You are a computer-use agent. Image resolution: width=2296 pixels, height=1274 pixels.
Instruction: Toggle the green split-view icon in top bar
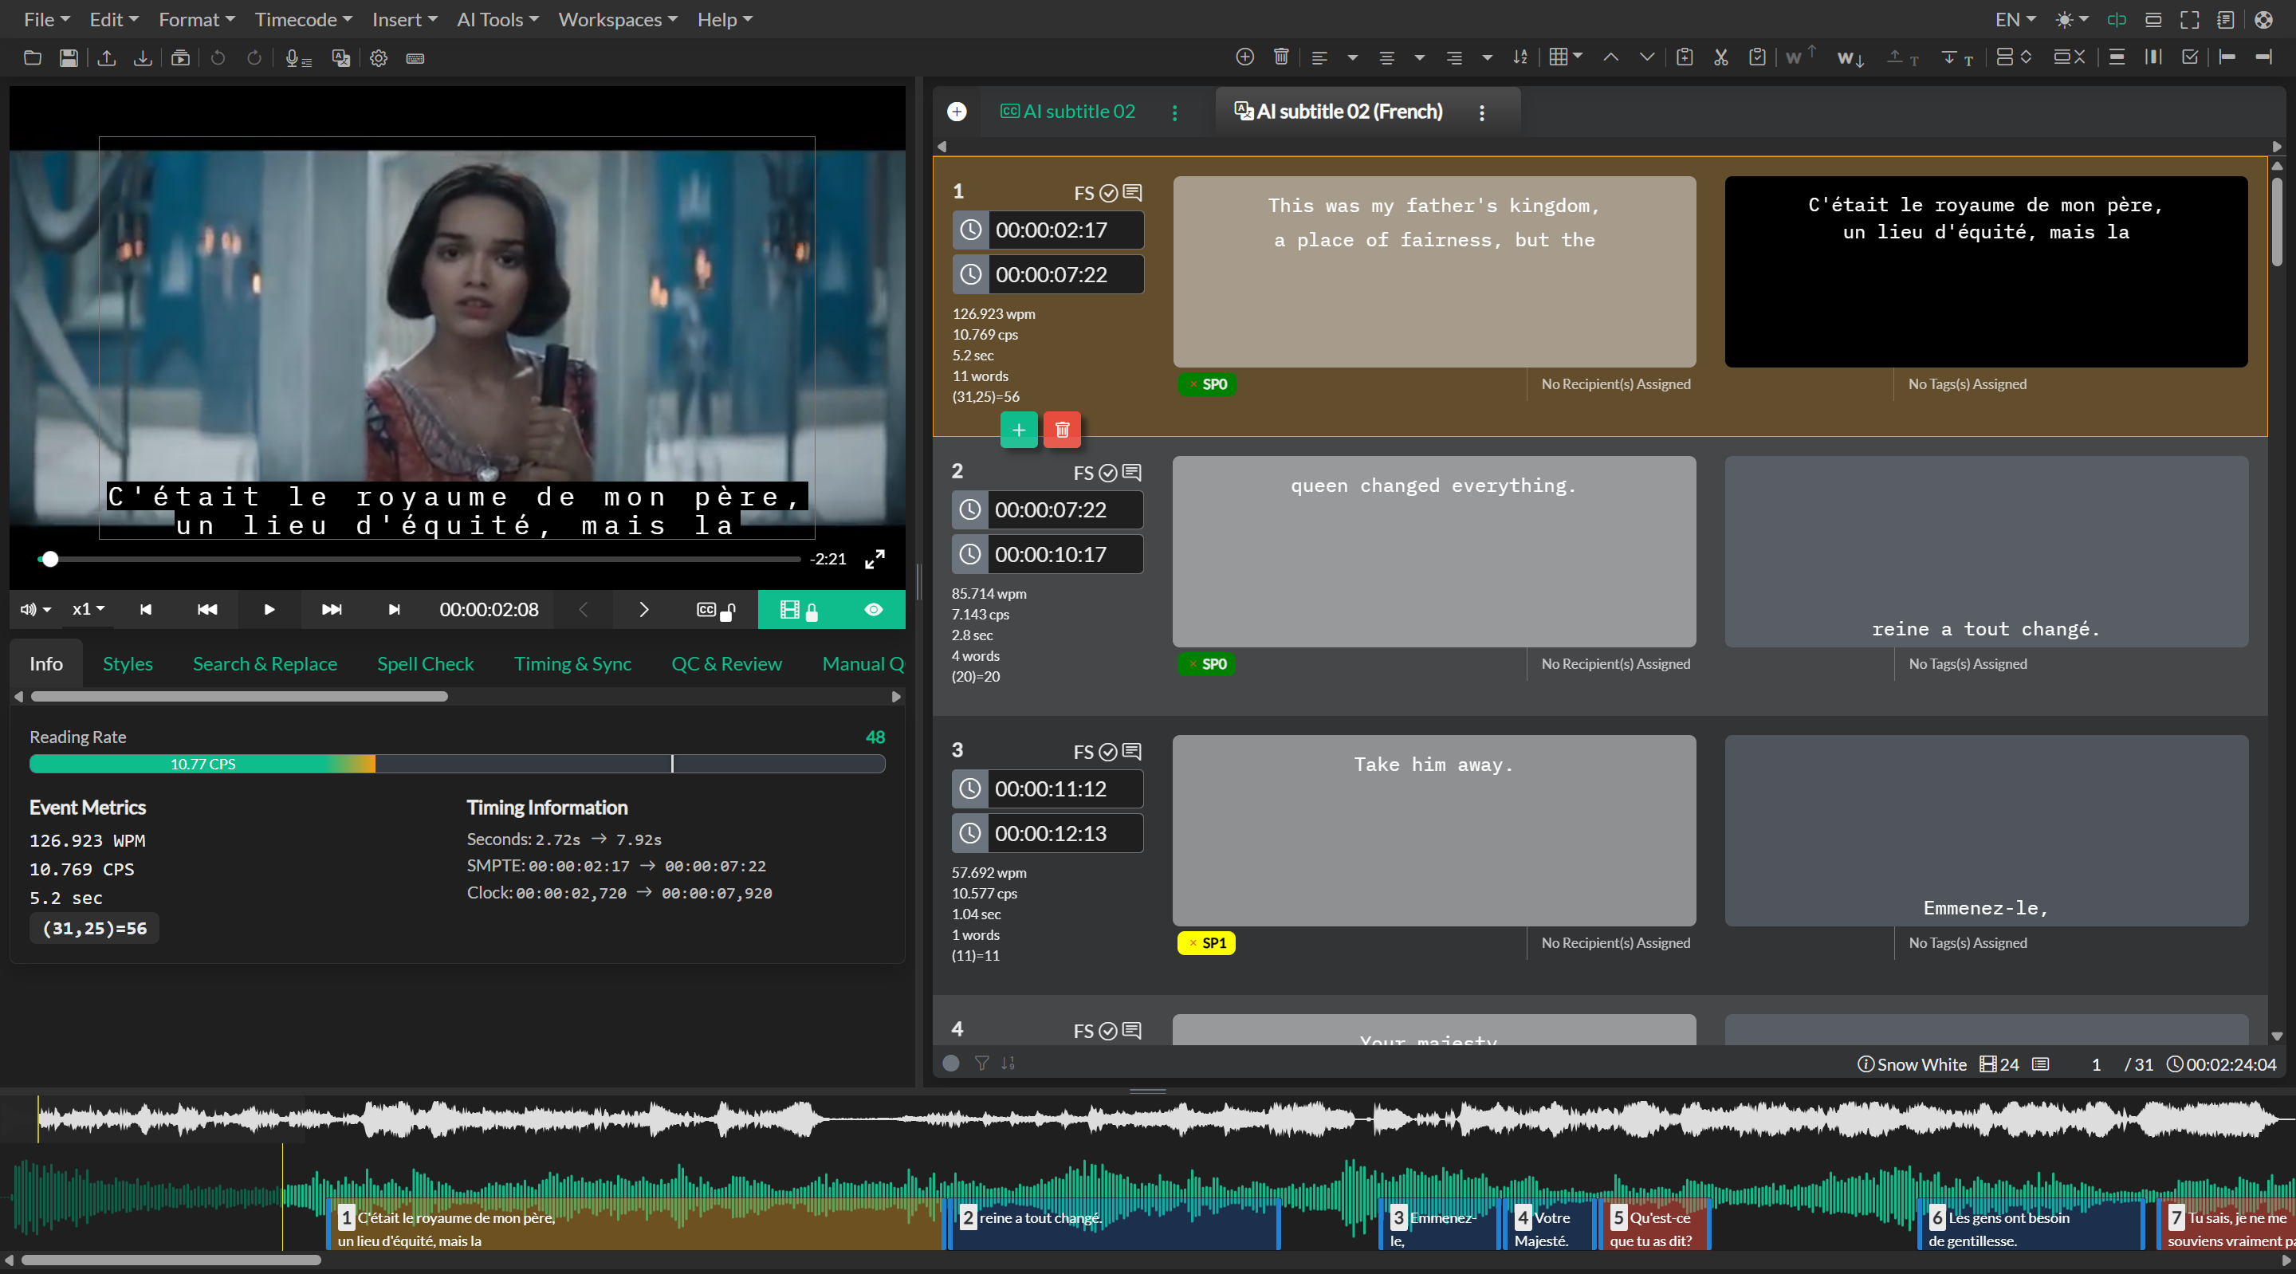click(2117, 20)
